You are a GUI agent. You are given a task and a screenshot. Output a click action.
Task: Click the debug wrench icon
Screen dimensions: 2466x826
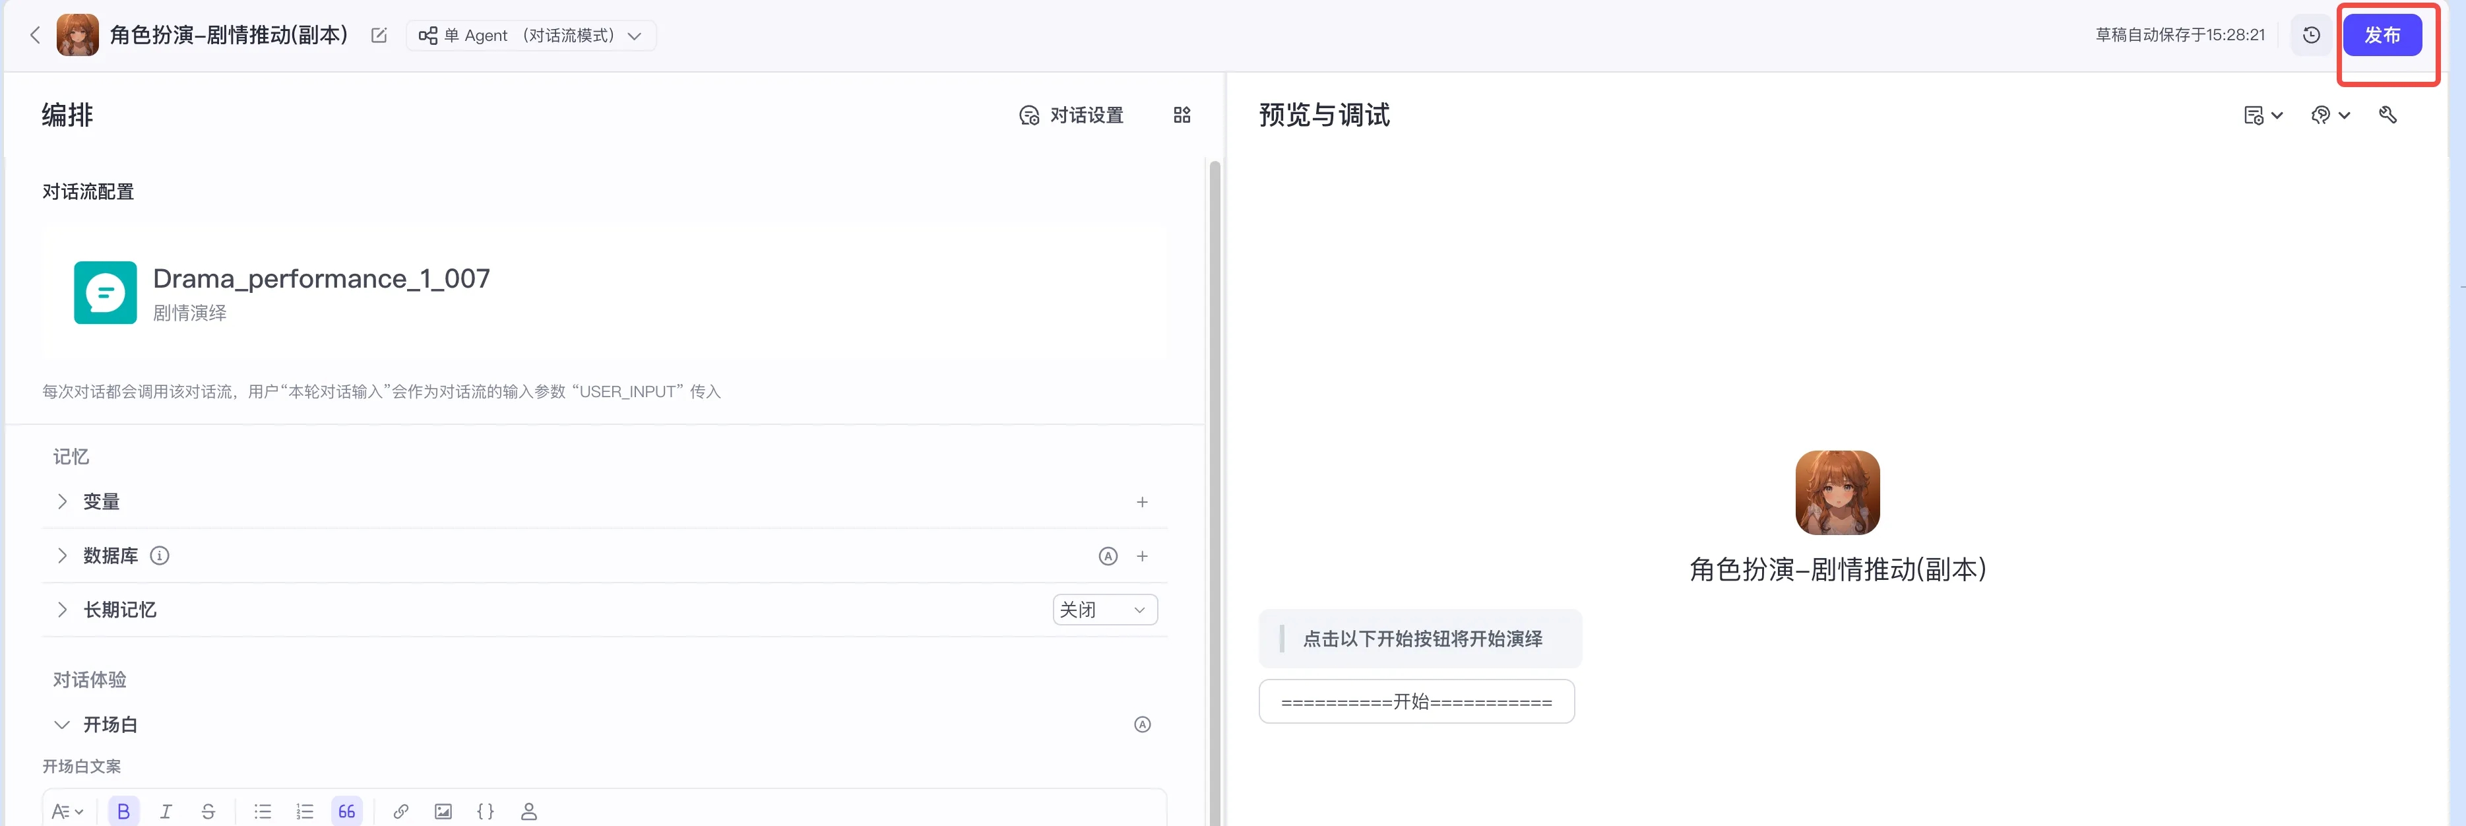2387,115
